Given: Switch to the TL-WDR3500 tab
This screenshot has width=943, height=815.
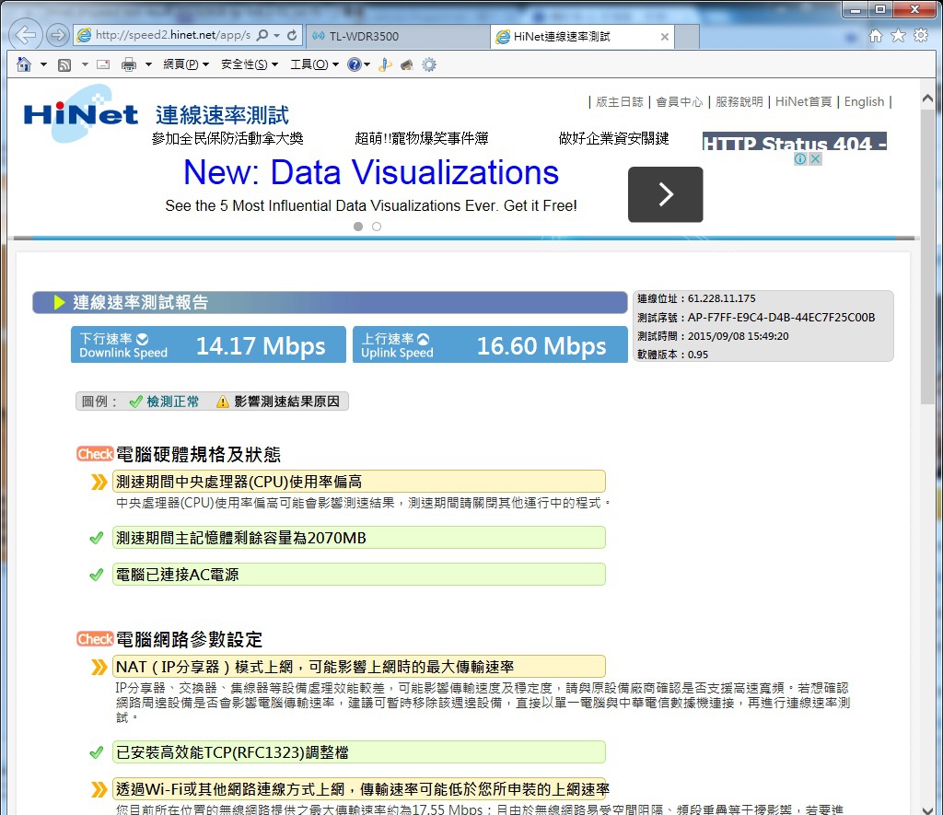Looking at the screenshot, I should point(398,36).
